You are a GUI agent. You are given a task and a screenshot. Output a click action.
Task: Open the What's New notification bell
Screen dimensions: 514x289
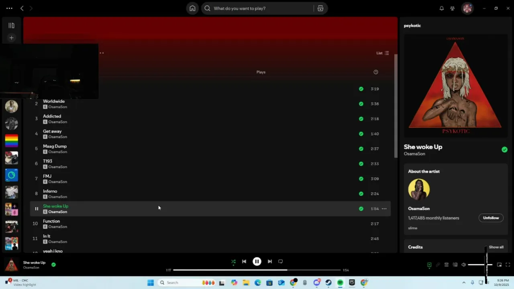(442, 8)
